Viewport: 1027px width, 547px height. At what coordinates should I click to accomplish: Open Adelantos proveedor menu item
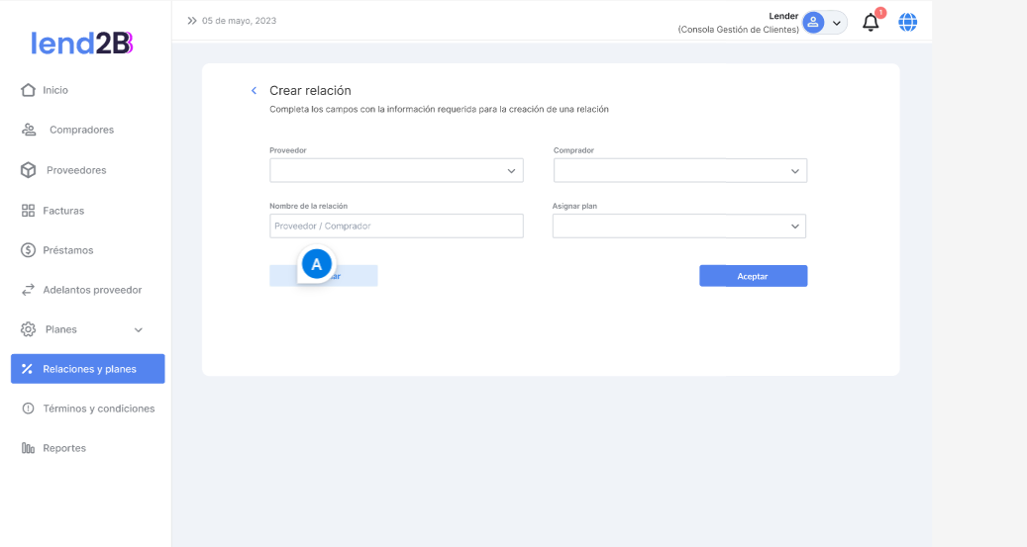coord(92,290)
